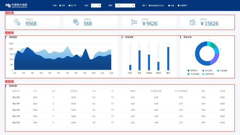Screen dimensions: 240x135
Task: Click the target-cursor icon beside 568
Action: (x=76, y=22)
